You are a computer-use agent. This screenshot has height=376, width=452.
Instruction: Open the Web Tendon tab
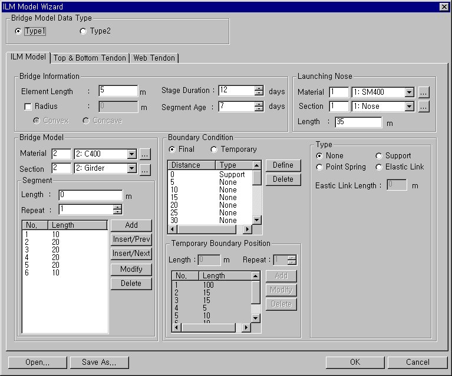pos(153,58)
